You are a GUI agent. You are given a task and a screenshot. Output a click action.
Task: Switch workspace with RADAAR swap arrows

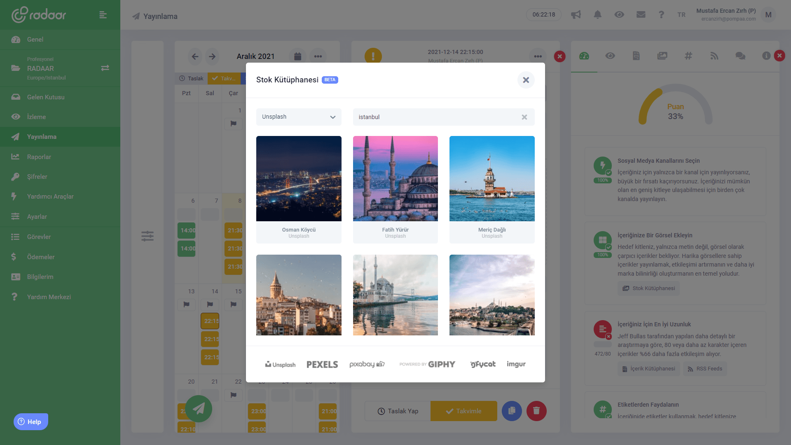pyautogui.click(x=105, y=68)
